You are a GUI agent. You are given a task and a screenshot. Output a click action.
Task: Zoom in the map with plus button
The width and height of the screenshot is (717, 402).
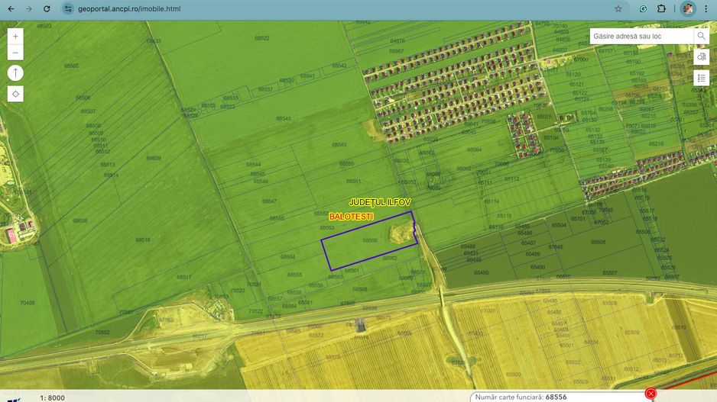[x=15, y=37]
